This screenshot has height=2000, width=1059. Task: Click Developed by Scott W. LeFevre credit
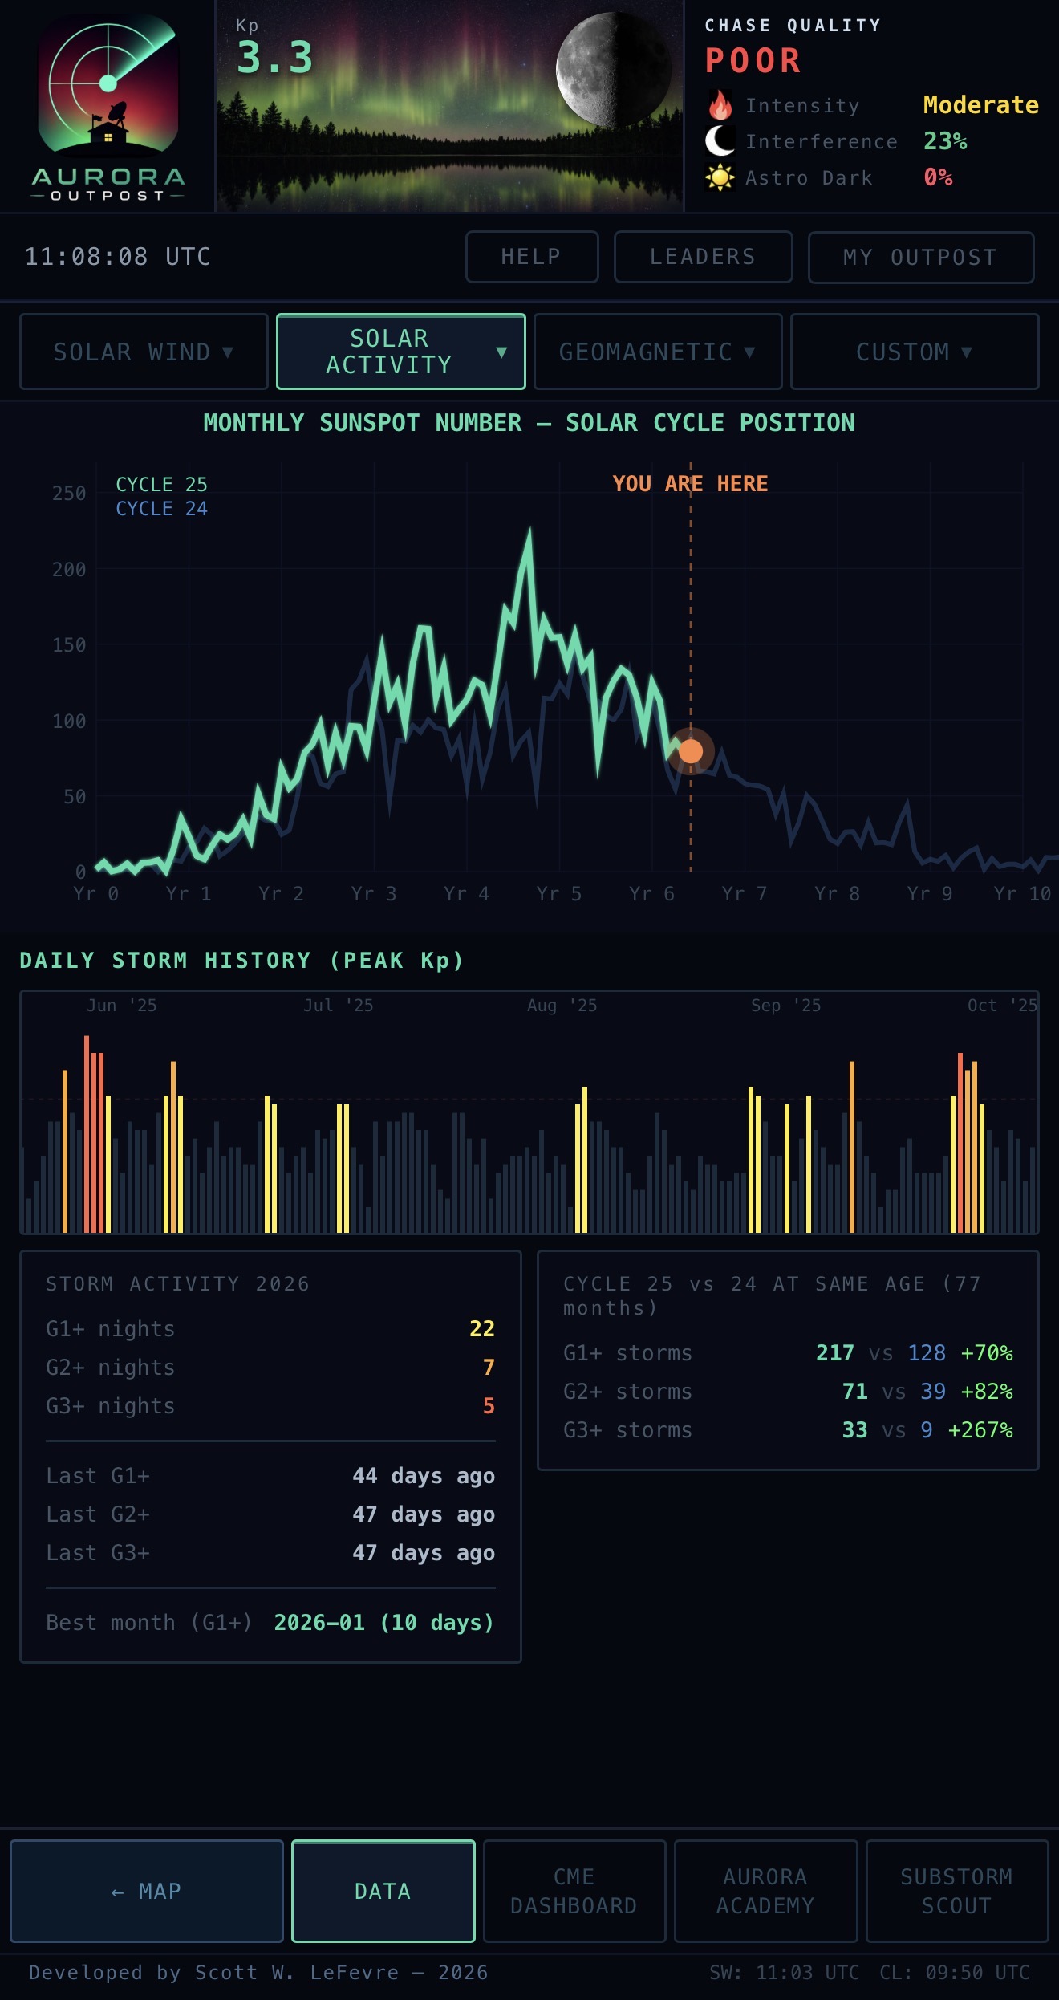(258, 1973)
